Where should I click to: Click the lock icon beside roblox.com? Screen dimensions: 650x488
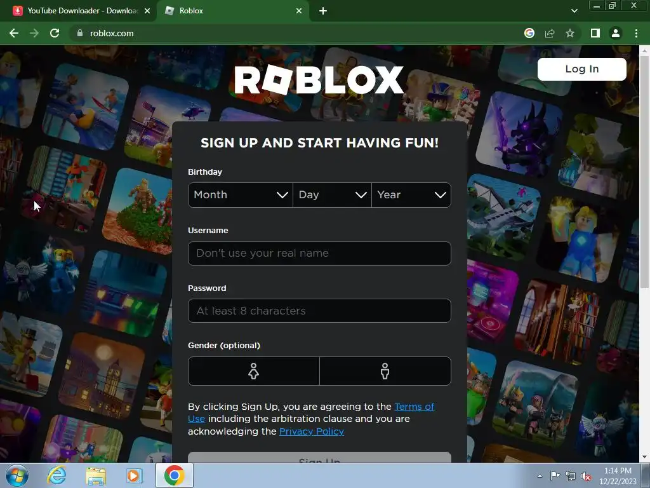(79, 33)
